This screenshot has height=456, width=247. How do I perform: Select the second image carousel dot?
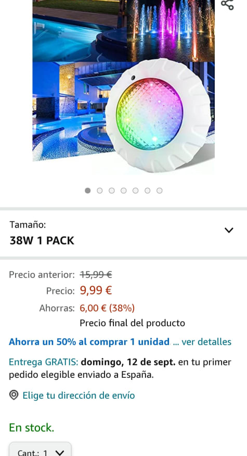99,191
